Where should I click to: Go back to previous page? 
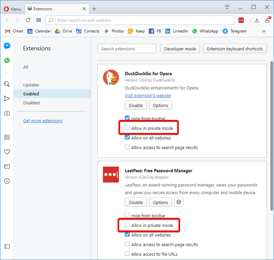7,20
